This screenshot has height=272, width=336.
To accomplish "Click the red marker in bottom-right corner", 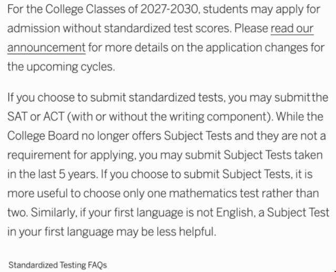I will [335, 271].
